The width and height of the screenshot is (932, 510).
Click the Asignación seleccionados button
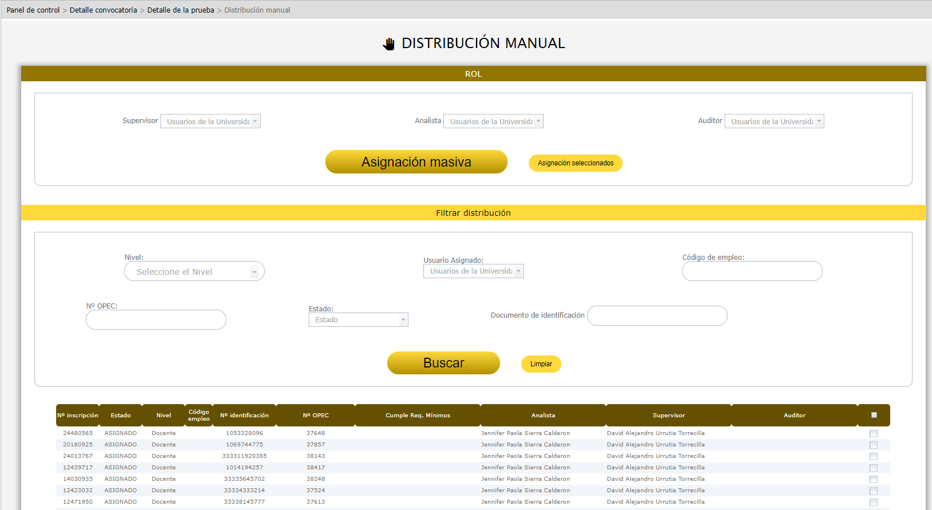click(575, 163)
